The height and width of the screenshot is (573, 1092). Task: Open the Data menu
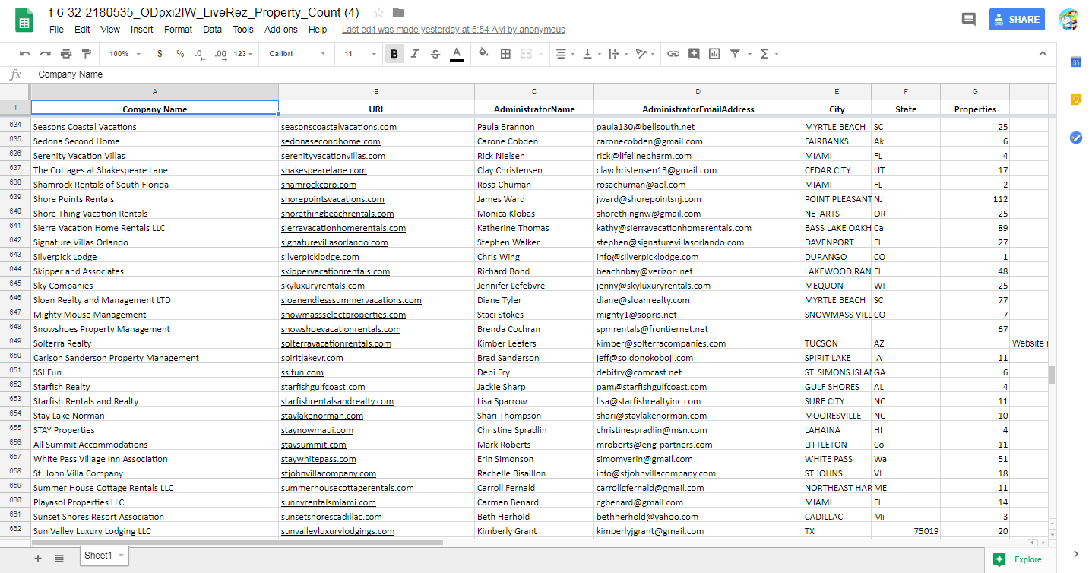(213, 30)
